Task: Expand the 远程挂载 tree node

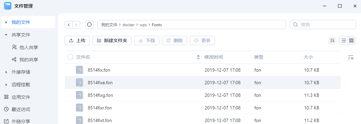Action: [6, 85]
